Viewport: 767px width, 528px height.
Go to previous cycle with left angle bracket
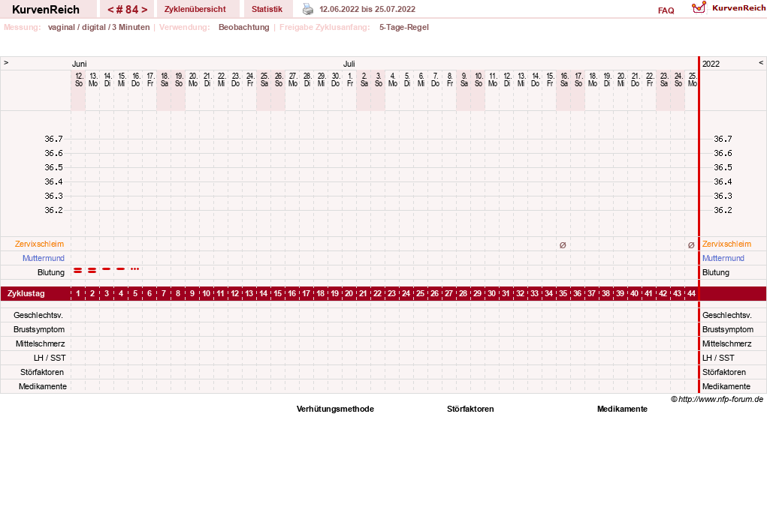[x=110, y=9]
